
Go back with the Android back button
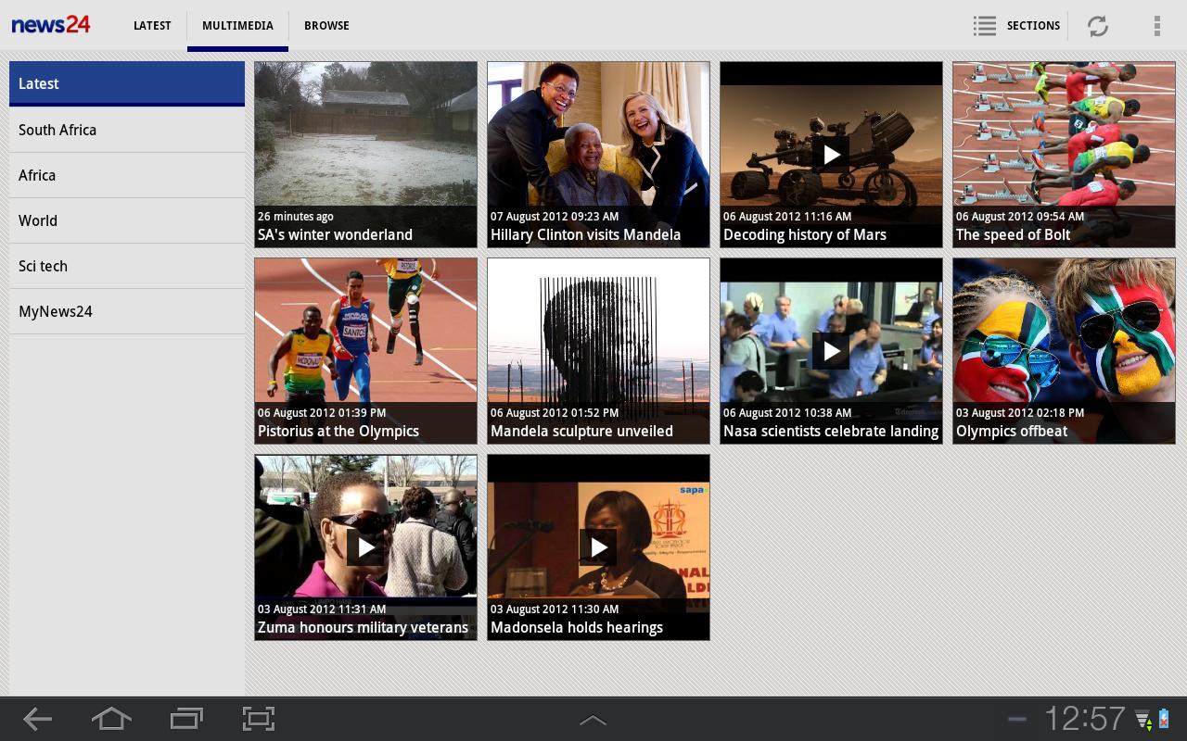tap(37, 719)
